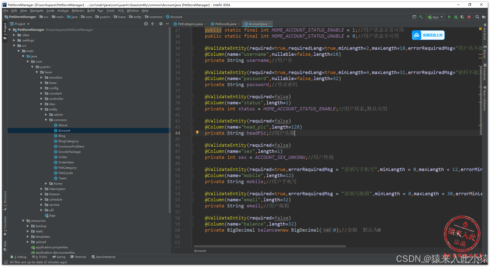Expand the home folder

[x=46, y=184]
